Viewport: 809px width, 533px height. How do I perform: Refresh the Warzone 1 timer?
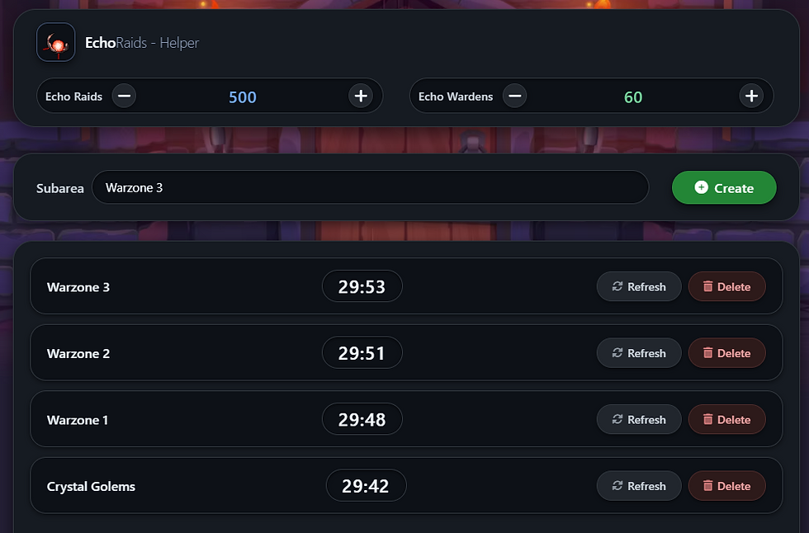[x=639, y=420]
